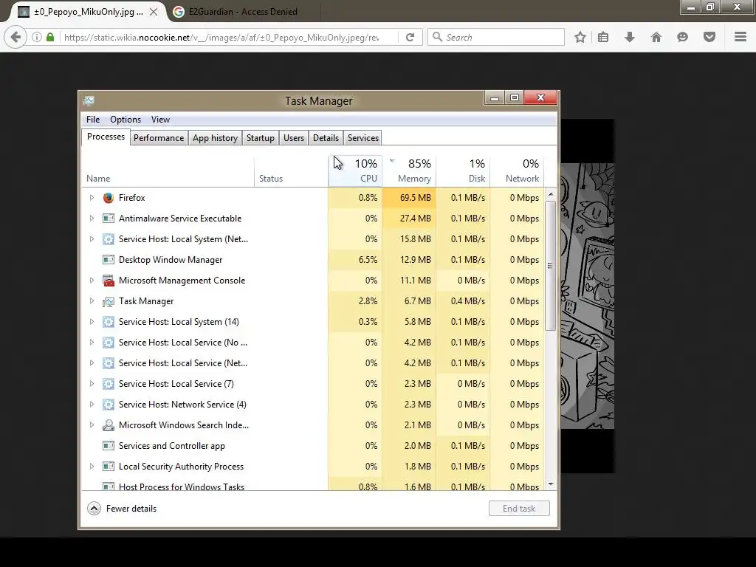This screenshot has height=567, width=756.
Task: Click the End task button
Action: (519, 509)
